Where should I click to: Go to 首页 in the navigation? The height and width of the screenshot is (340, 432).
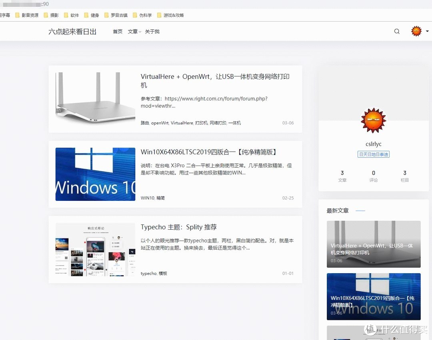[118, 32]
